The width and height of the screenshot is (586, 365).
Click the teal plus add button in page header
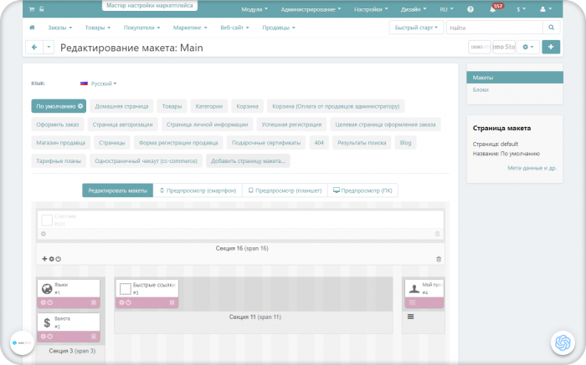(x=551, y=47)
